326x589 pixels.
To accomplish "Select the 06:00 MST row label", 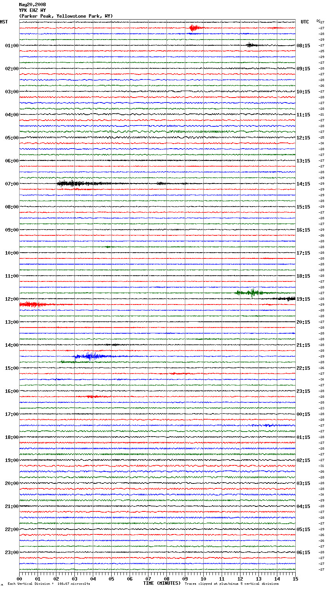I will 12,160.
